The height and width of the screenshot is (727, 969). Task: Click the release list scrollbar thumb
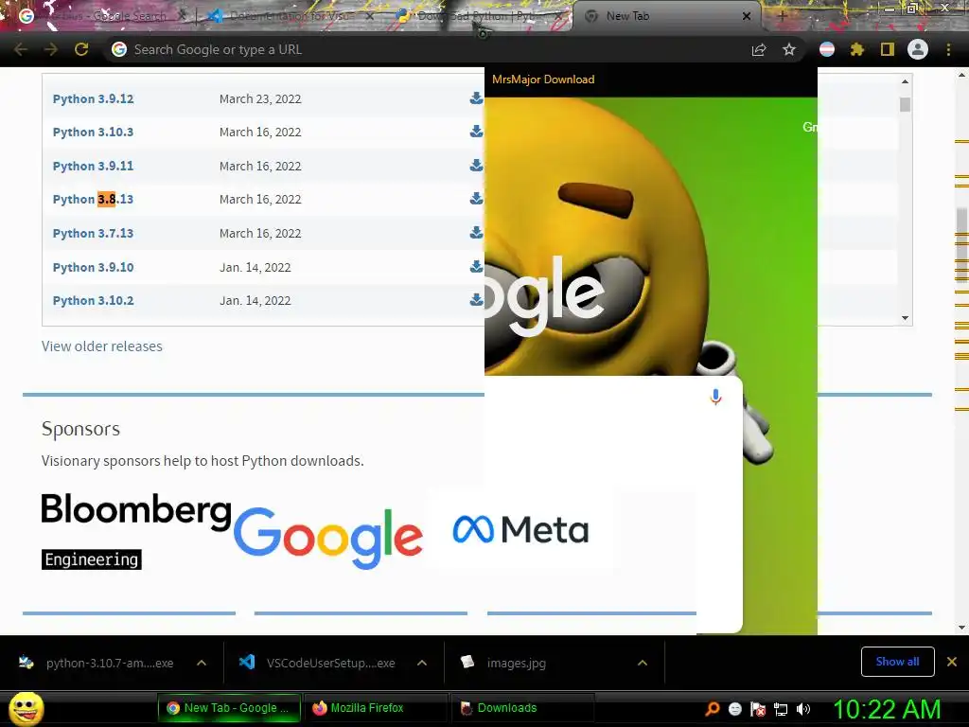pos(905,104)
